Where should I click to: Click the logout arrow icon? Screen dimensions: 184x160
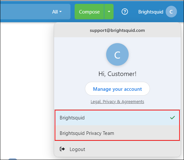(x=62, y=149)
